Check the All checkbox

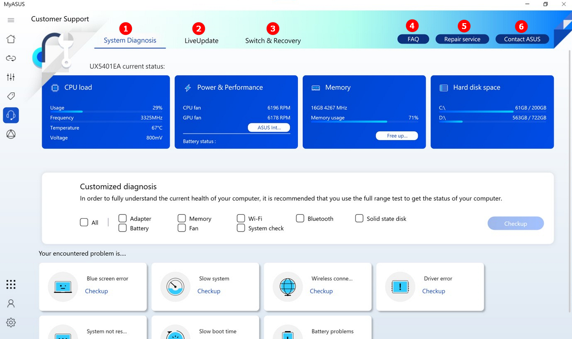pyautogui.click(x=84, y=223)
